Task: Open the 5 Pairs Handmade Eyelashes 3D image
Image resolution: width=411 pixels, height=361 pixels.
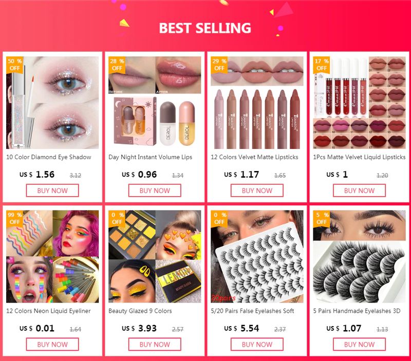Action: click(x=359, y=256)
